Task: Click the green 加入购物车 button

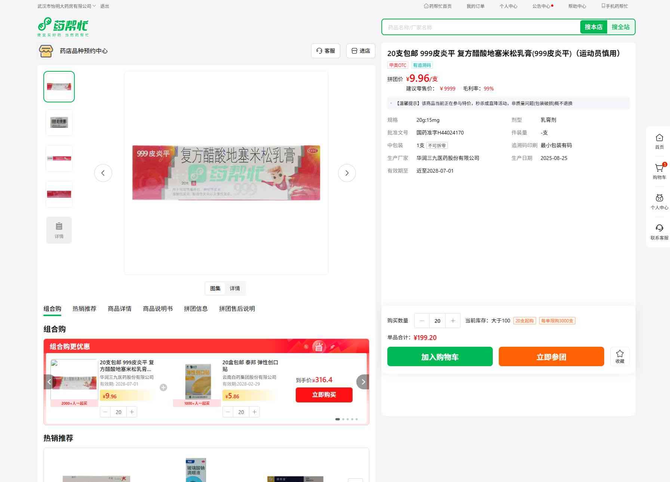Action: [440, 356]
